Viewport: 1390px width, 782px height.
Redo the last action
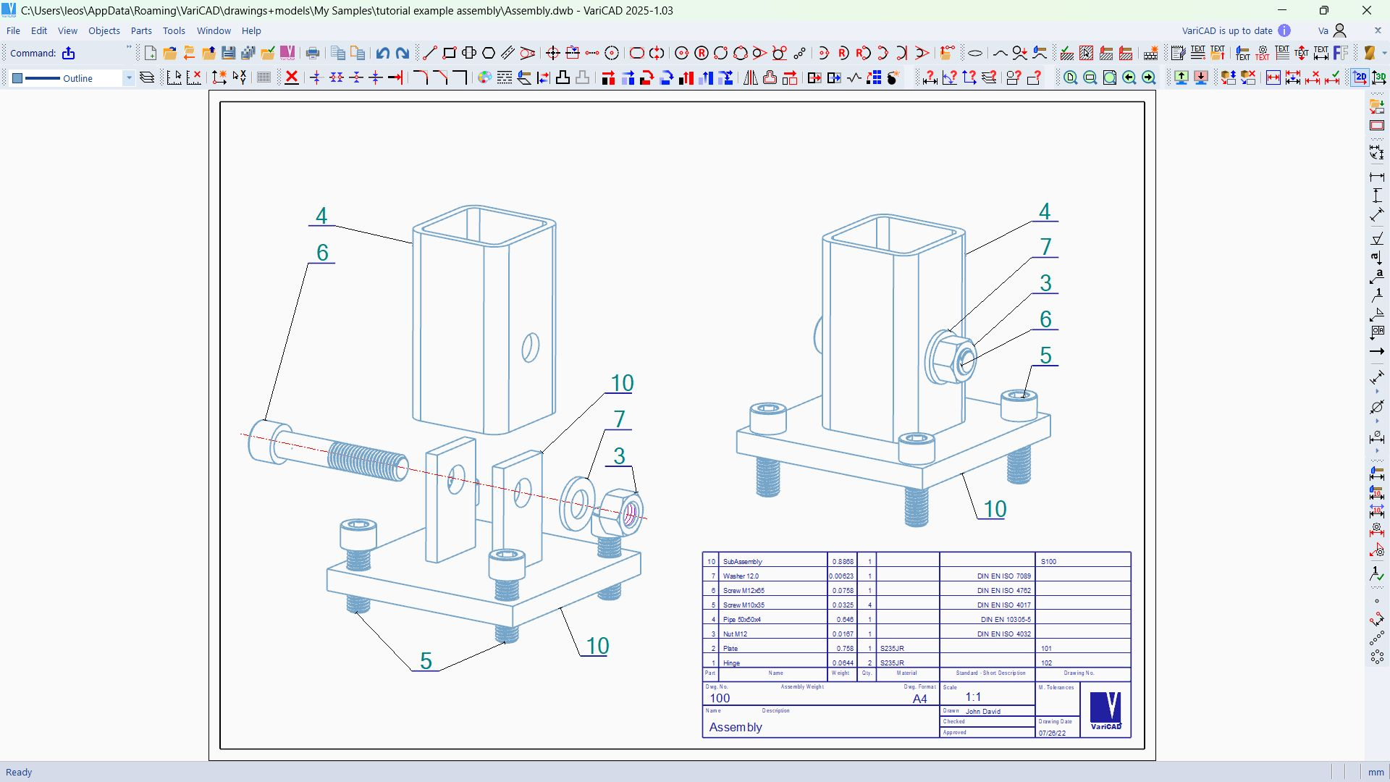[x=403, y=52]
